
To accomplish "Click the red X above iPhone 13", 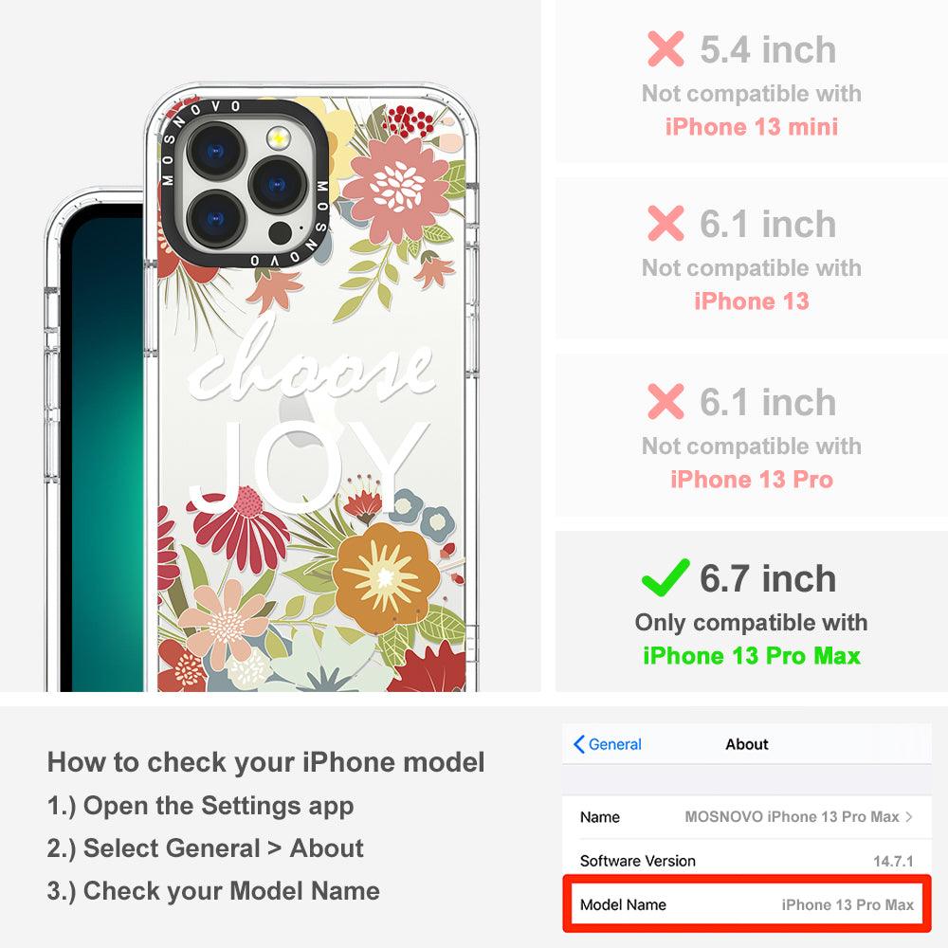I will tap(665, 223).
